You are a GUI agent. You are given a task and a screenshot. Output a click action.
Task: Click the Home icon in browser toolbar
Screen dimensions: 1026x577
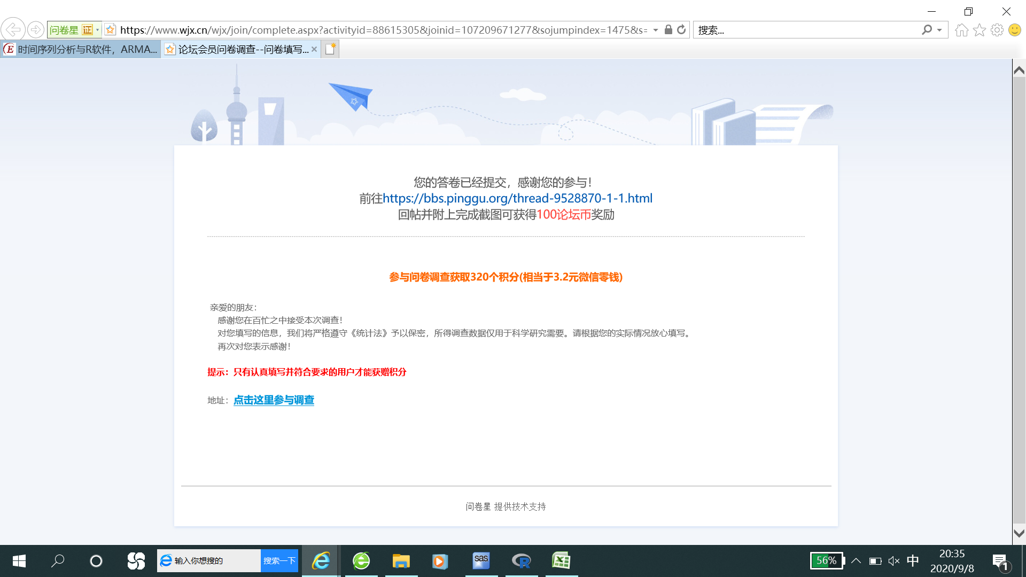[x=961, y=30]
